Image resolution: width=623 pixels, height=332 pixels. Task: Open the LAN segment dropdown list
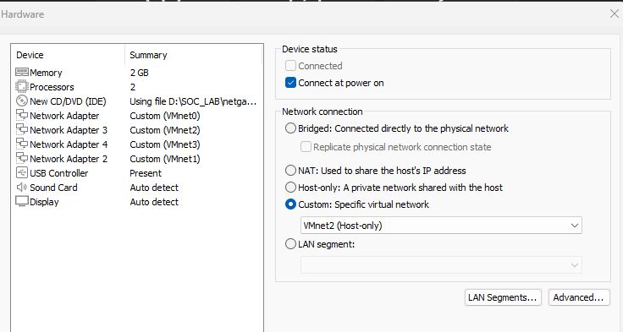(441, 265)
